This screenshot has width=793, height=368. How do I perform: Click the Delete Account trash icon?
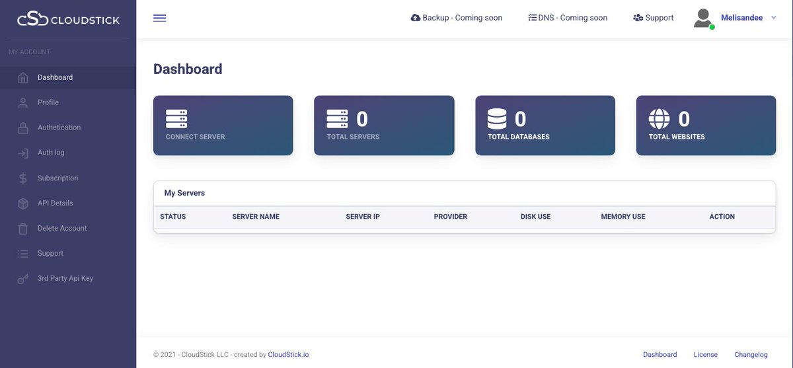tap(23, 229)
